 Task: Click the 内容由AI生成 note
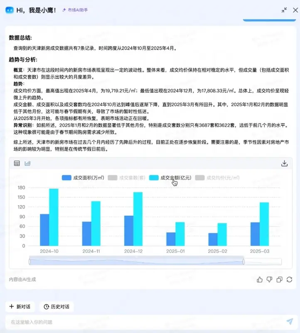(22, 279)
